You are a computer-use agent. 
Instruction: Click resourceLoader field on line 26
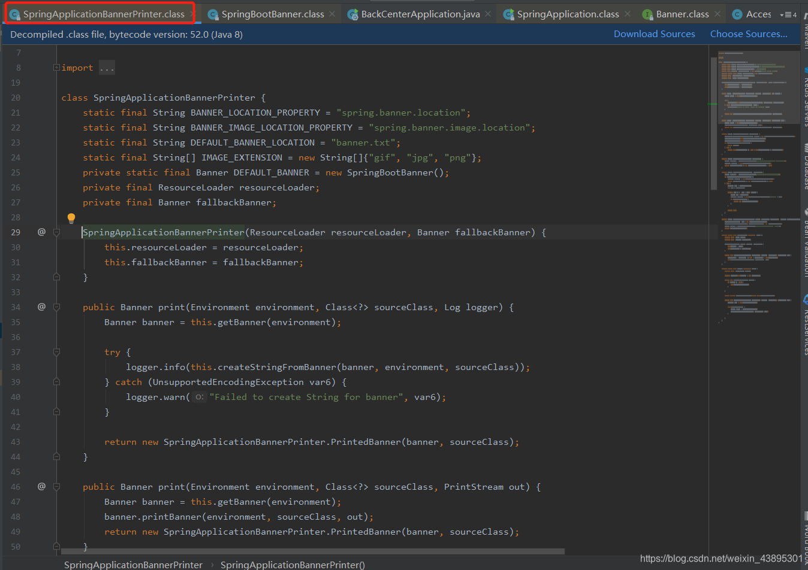(277, 187)
